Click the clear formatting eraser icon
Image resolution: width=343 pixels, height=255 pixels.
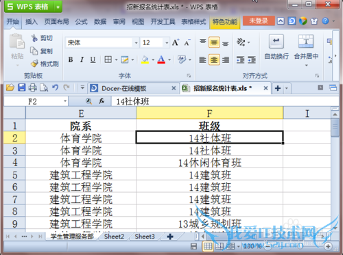coord(182,59)
